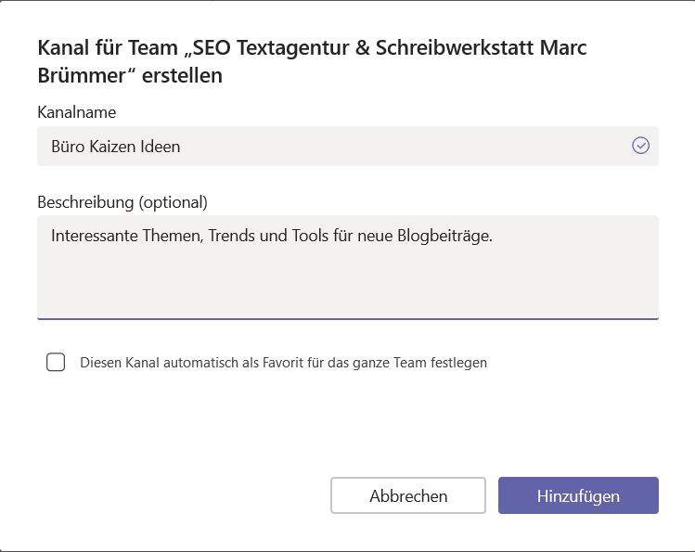This screenshot has width=695, height=552.
Task: Select the Kanalname field label
Action: 77,112
